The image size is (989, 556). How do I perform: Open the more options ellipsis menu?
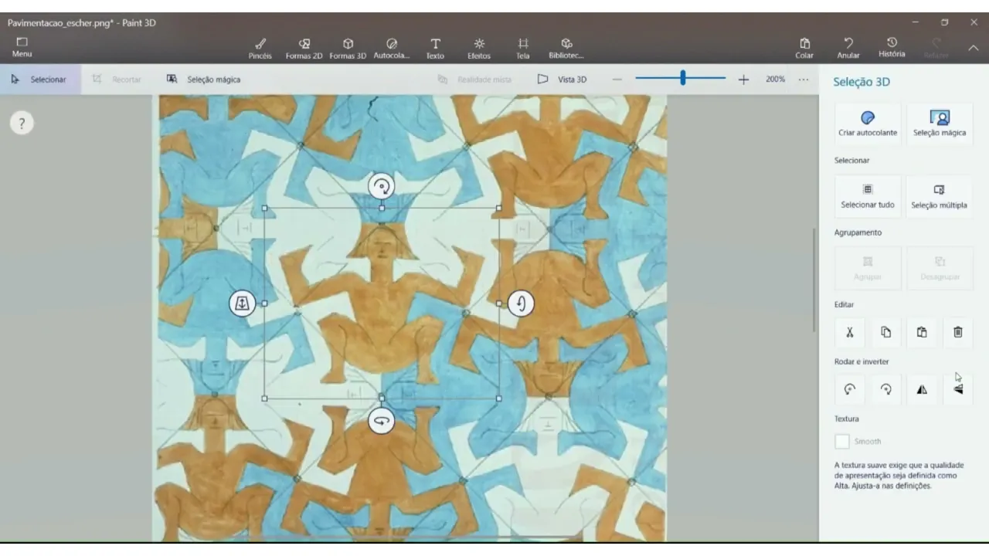click(804, 79)
